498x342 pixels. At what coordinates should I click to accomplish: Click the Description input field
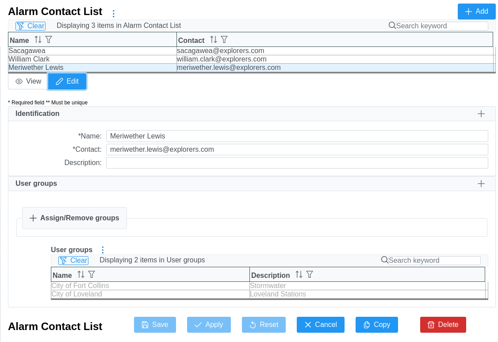[297, 163]
